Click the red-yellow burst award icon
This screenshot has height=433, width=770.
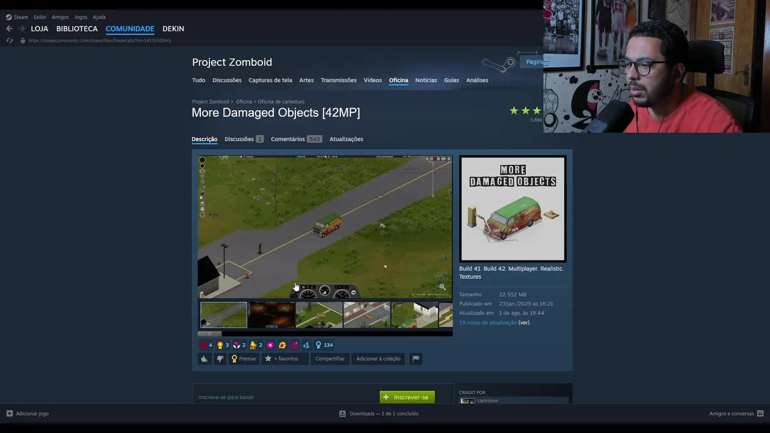click(282, 345)
